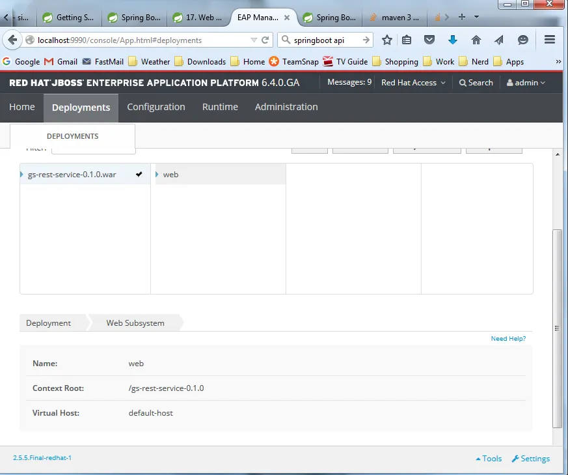
Task: Select the Deployments navigation tab
Action: pyautogui.click(x=81, y=108)
